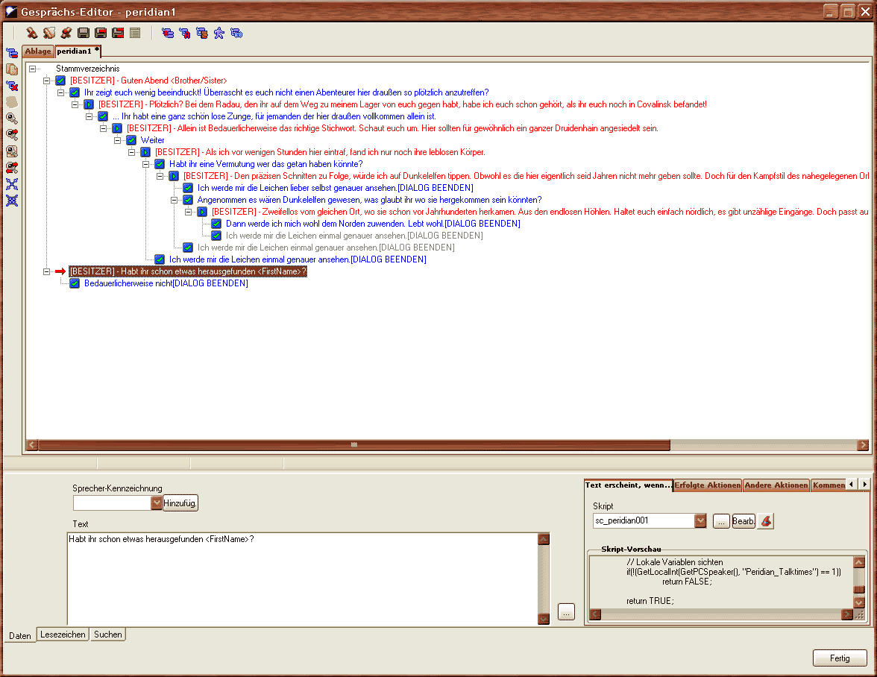Click collapse-all blue arrows icon in sidebar
This screenshot has width=877, height=677.
12,201
